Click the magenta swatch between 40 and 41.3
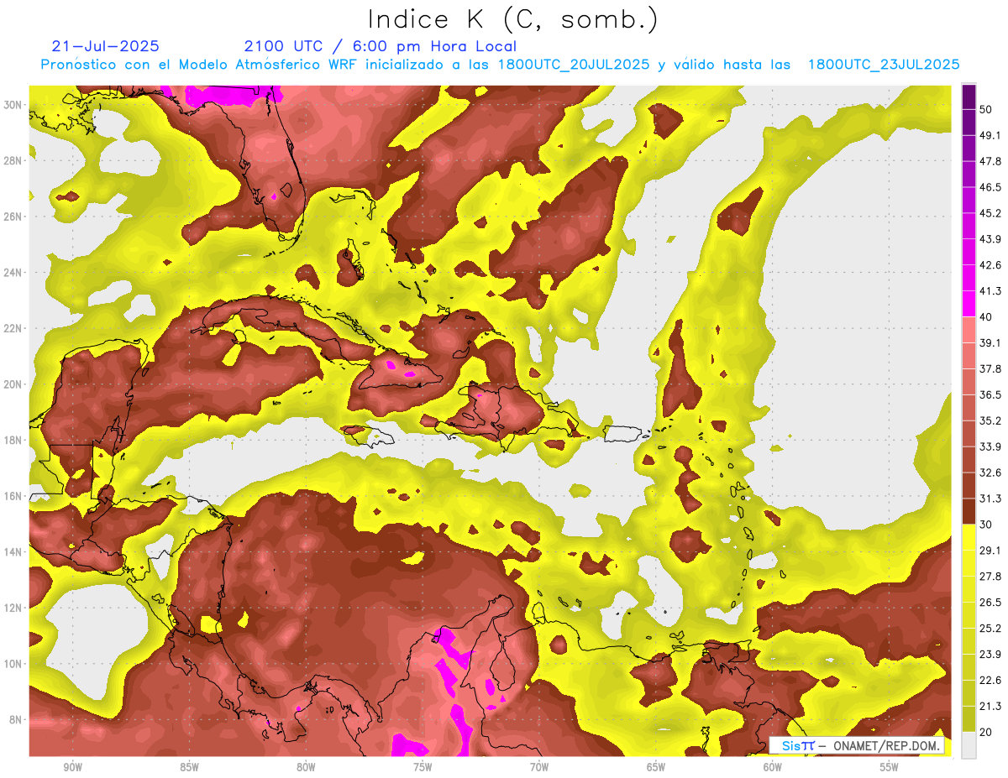 (x=969, y=304)
